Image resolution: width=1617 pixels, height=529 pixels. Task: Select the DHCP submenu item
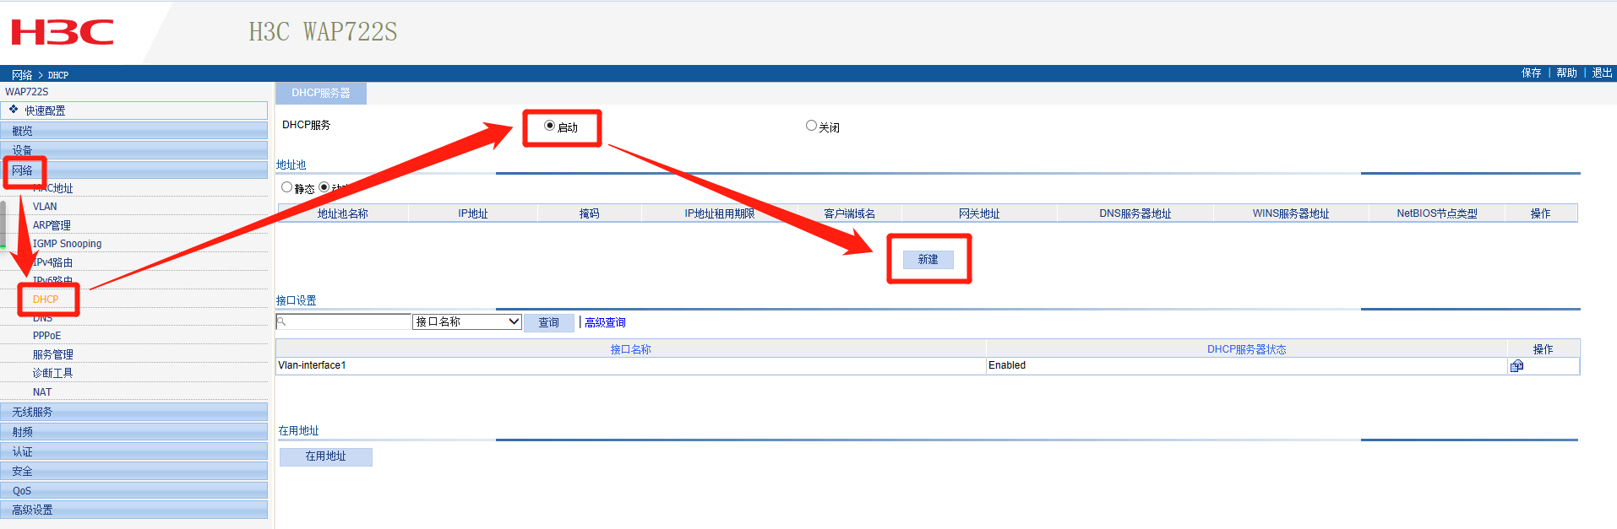pos(46,300)
